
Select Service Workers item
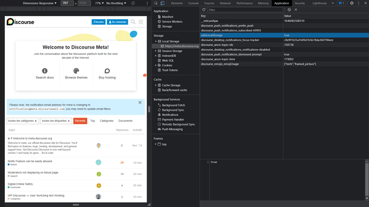[172, 21]
